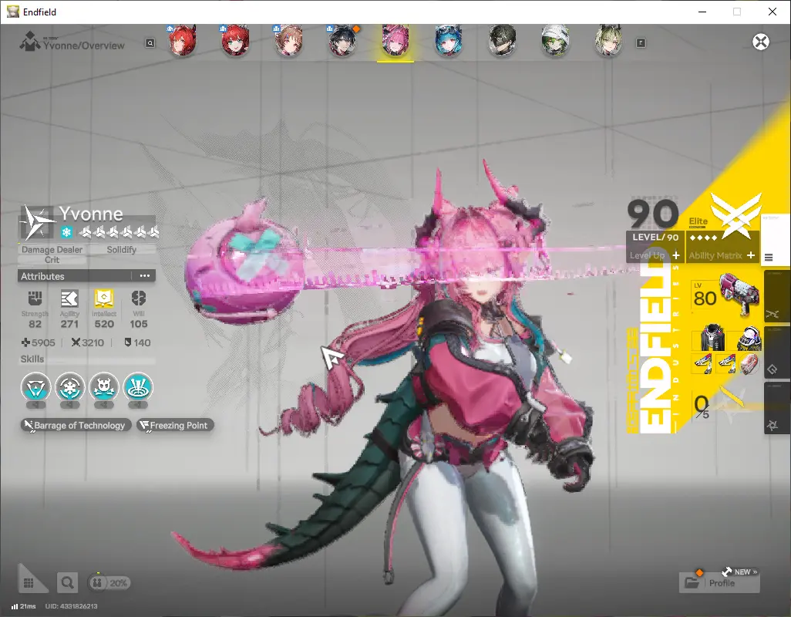The image size is (791, 617).
Task: Open the level 80 weapon slot
Action: click(x=725, y=296)
